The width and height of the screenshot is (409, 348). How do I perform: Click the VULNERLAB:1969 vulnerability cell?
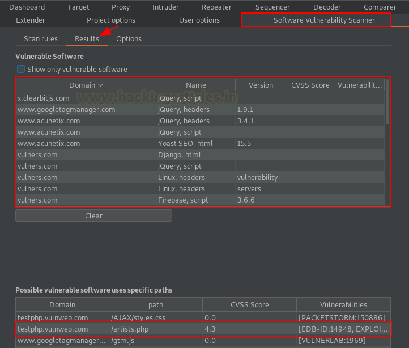pos(343,340)
